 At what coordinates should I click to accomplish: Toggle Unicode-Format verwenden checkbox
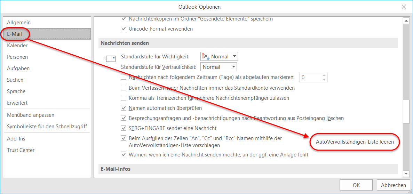pos(124,29)
